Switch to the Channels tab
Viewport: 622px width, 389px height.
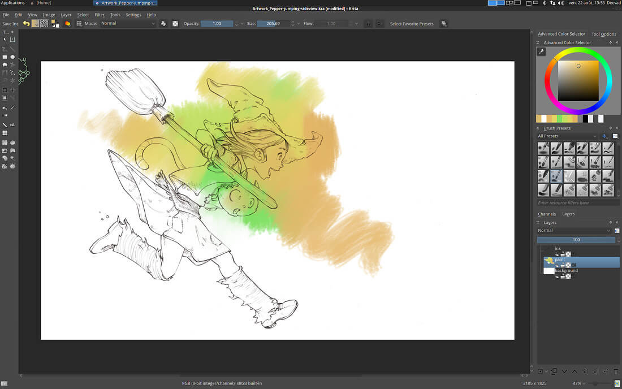547,214
